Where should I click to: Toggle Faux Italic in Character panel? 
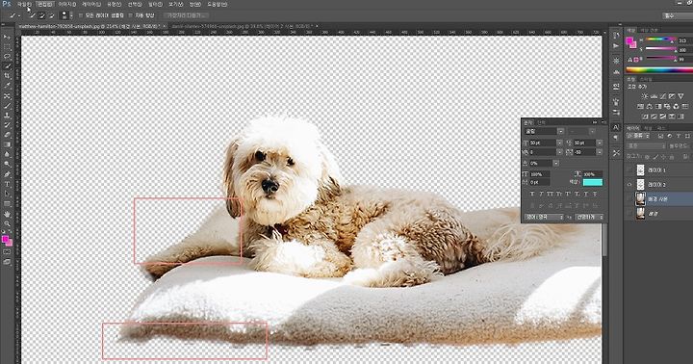(541, 195)
